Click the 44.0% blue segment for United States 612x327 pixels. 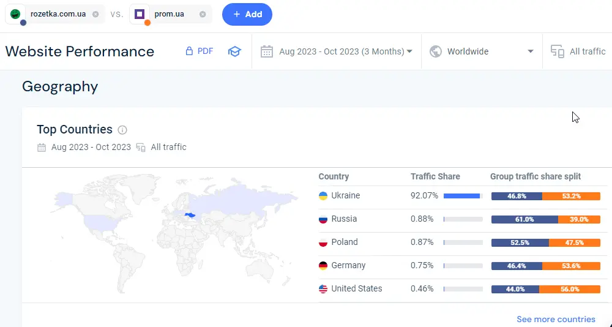pyautogui.click(x=515, y=289)
